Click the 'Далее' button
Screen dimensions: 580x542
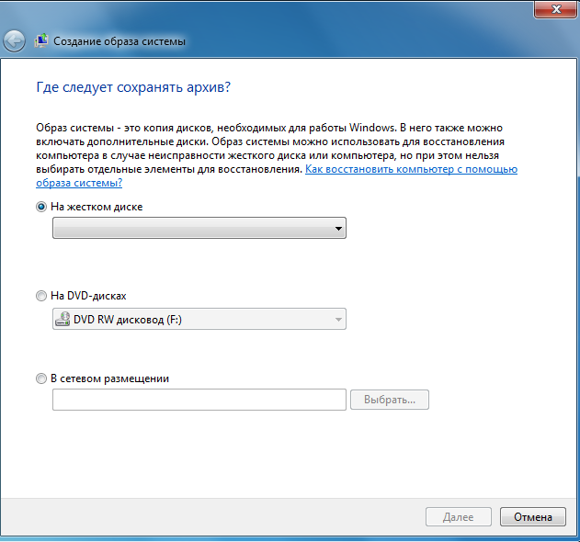[458, 517]
